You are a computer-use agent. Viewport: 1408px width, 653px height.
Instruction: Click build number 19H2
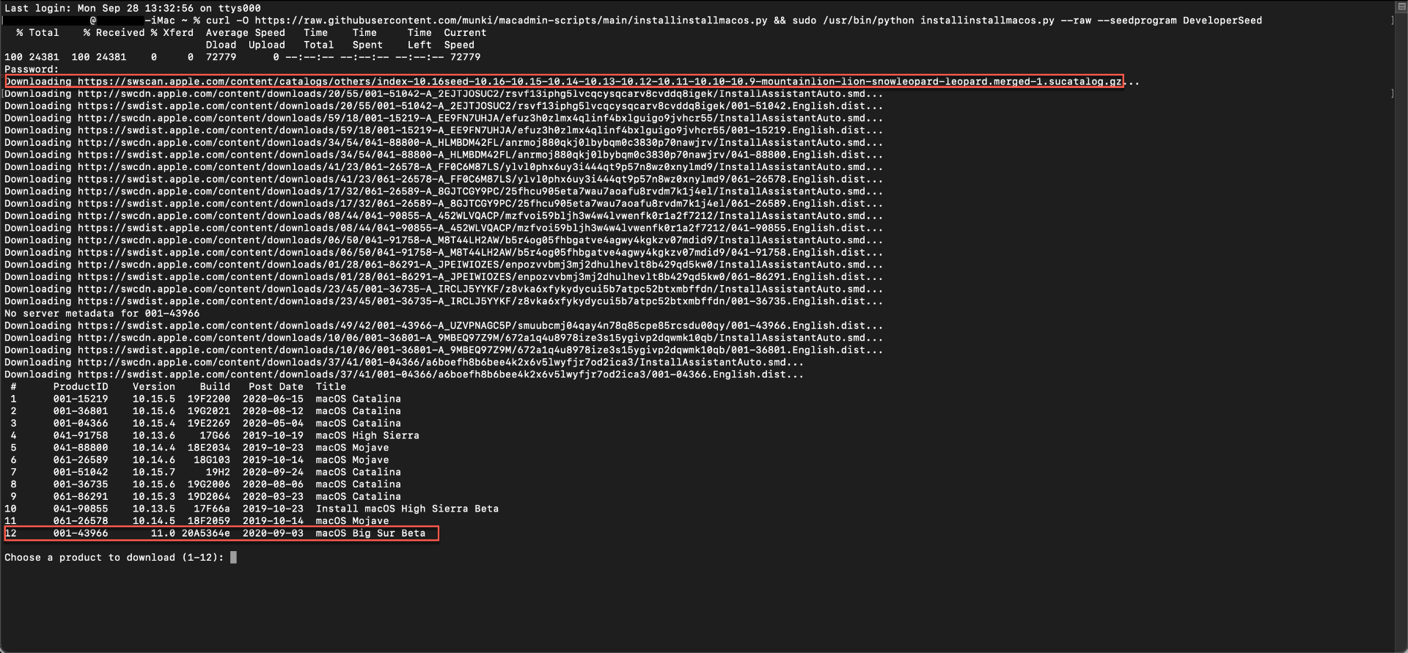(x=218, y=473)
